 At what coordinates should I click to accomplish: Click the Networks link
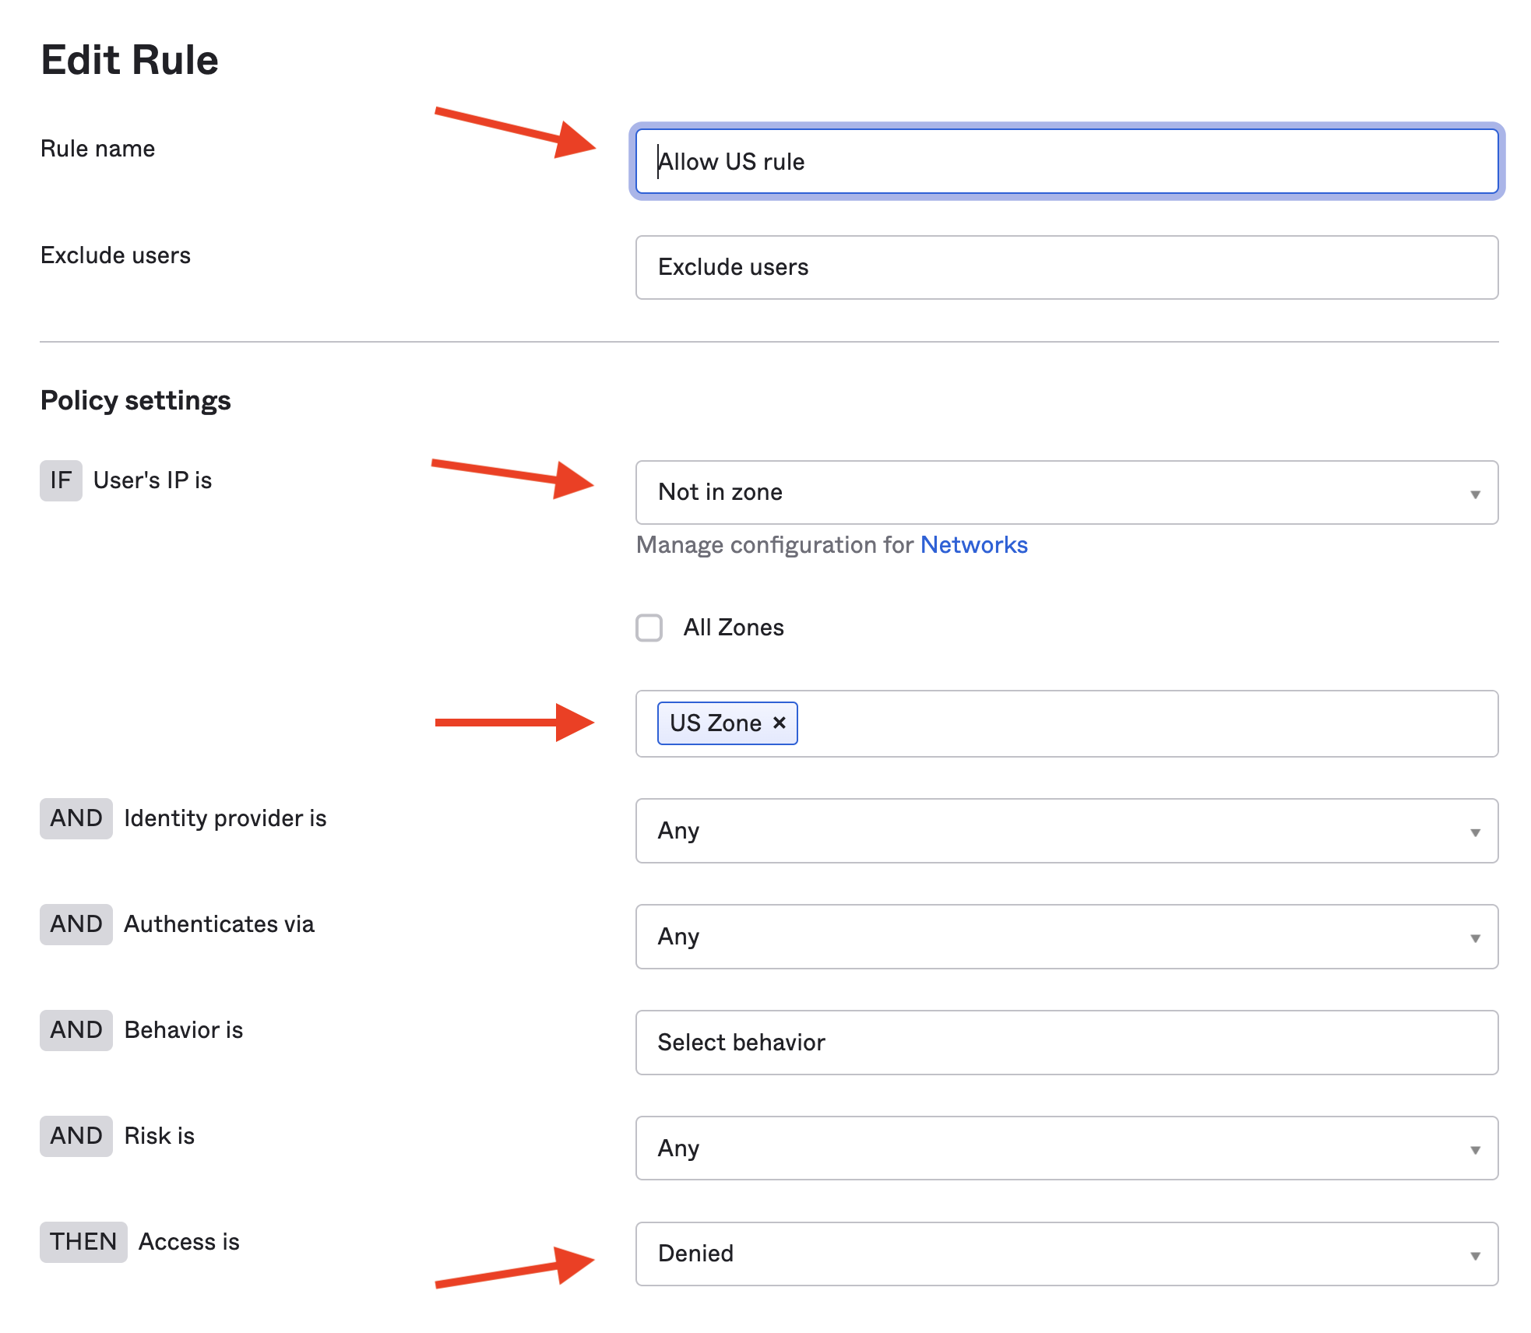click(x=973, y=545)
